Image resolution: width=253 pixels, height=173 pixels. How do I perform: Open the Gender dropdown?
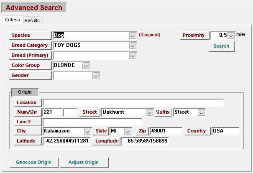(x=96, y=76)
